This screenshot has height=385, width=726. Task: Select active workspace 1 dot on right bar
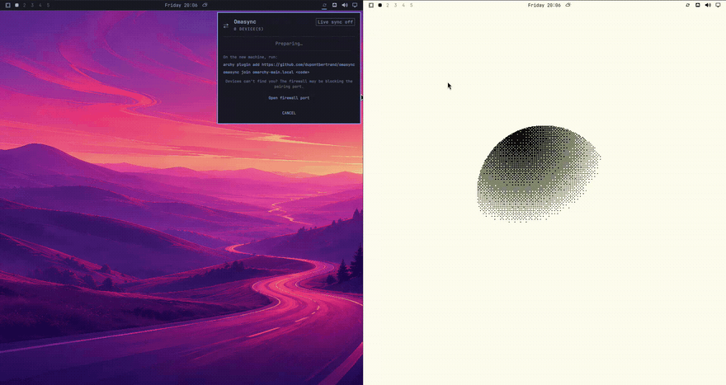(x=379, y=5)
